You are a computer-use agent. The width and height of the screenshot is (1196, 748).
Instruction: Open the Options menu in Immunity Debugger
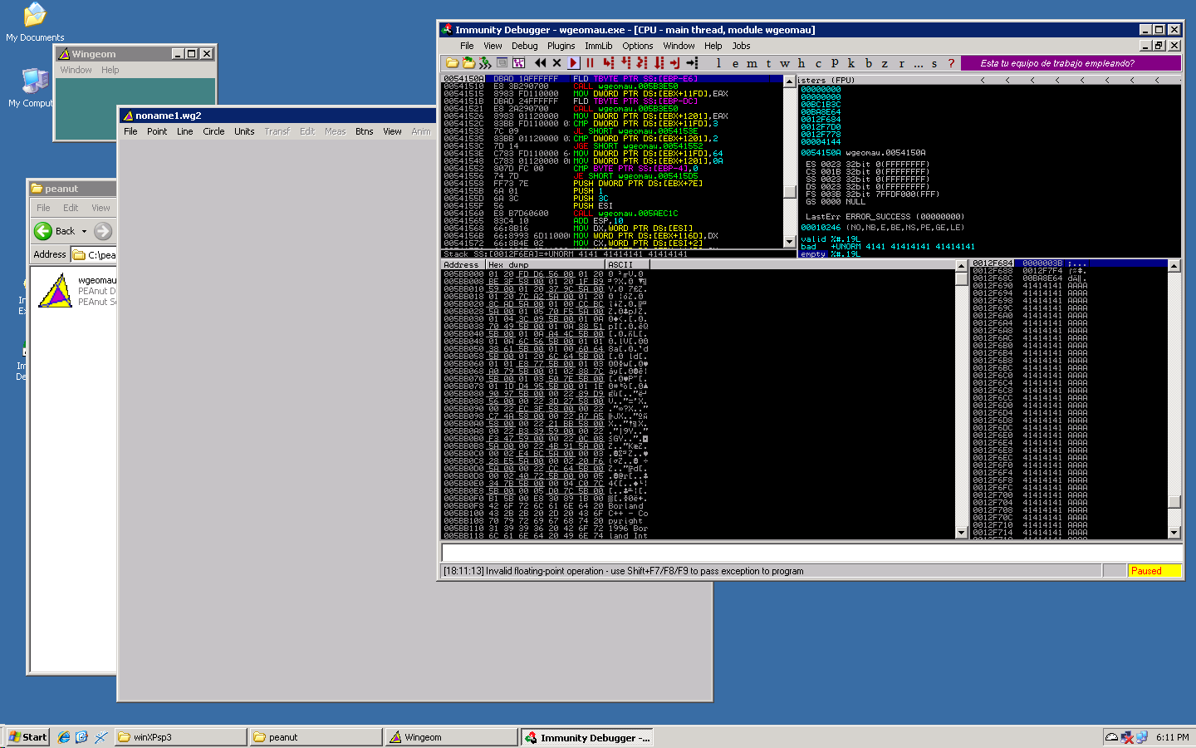click(x=637, y=46)
